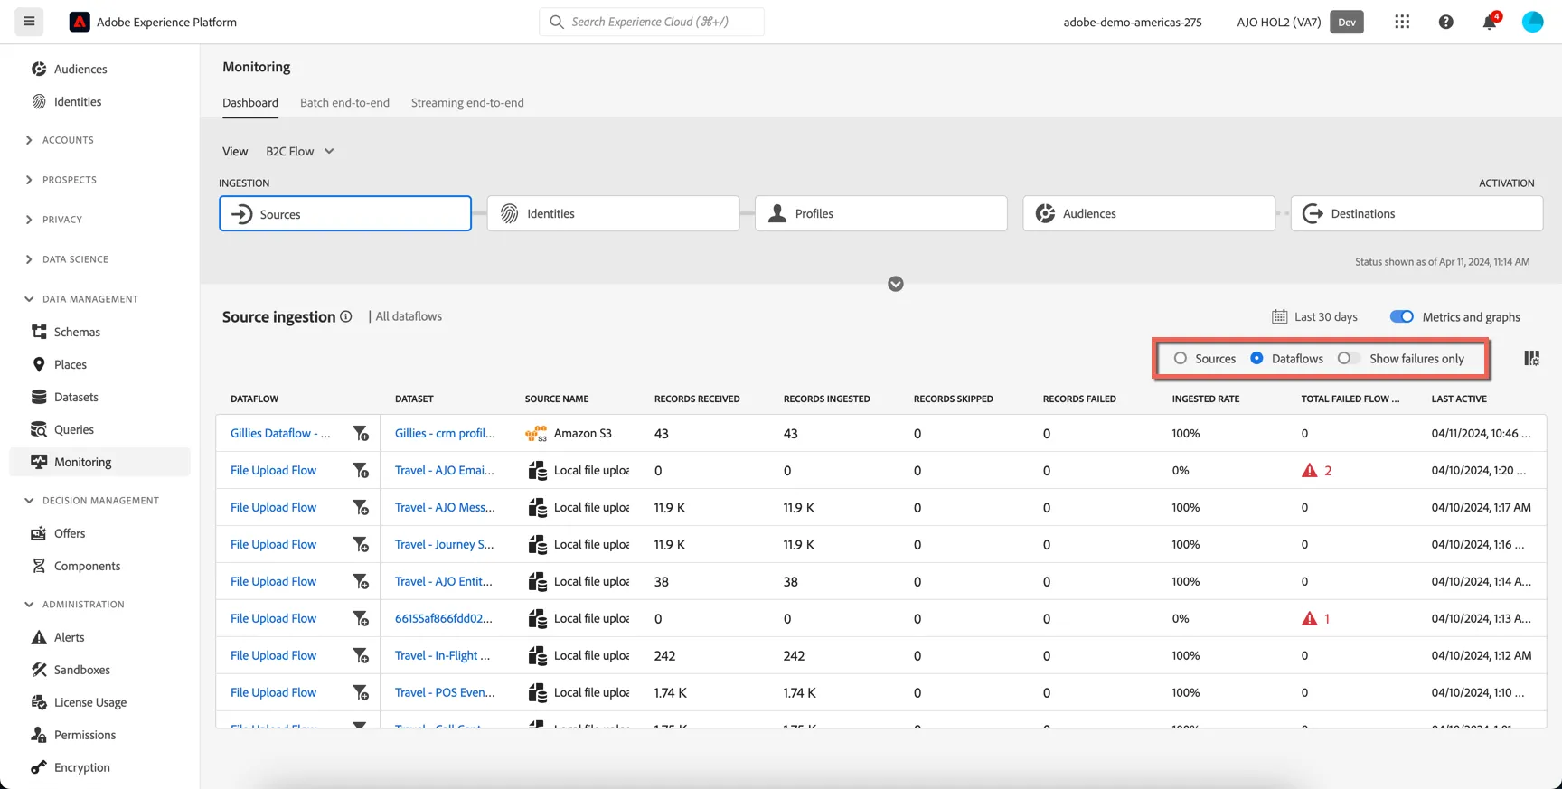
Task: Expand the PRIVACY section
Action: tap(53, 220)
